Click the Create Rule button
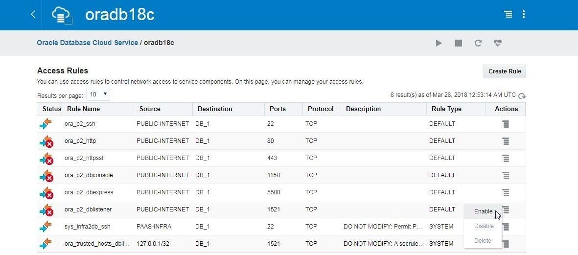 coord(505,71)
